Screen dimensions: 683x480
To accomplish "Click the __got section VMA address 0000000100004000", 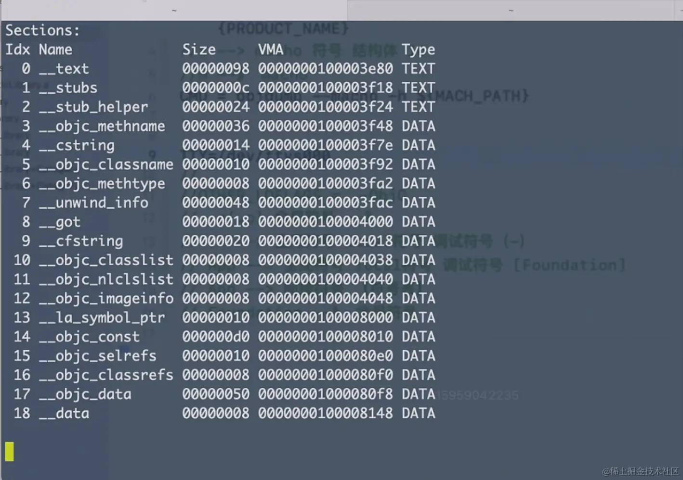I will pyautogui.click(x=326, y=222).
